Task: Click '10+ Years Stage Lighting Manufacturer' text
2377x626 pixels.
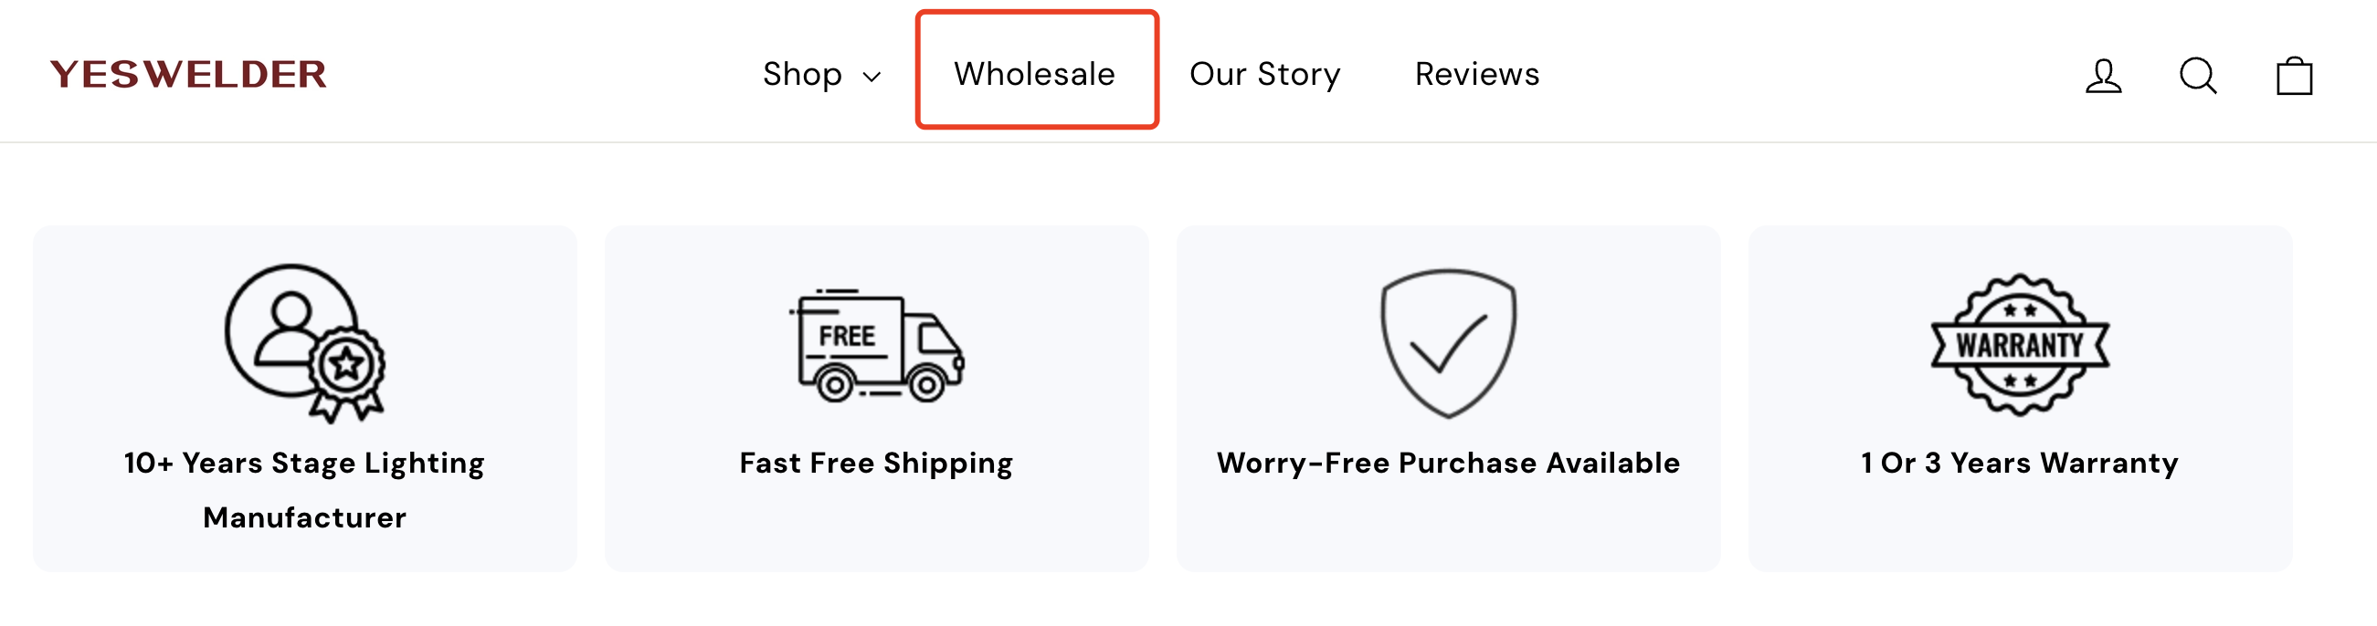Action: (x=304, y=489)
